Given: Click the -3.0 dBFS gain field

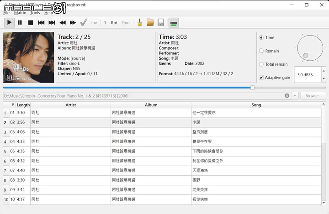Looking at the screenshot, I should tap(308, 75).
